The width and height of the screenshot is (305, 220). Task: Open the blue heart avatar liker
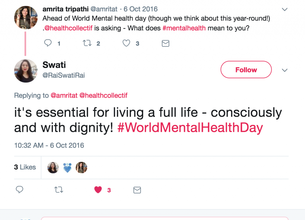[67, 167]
